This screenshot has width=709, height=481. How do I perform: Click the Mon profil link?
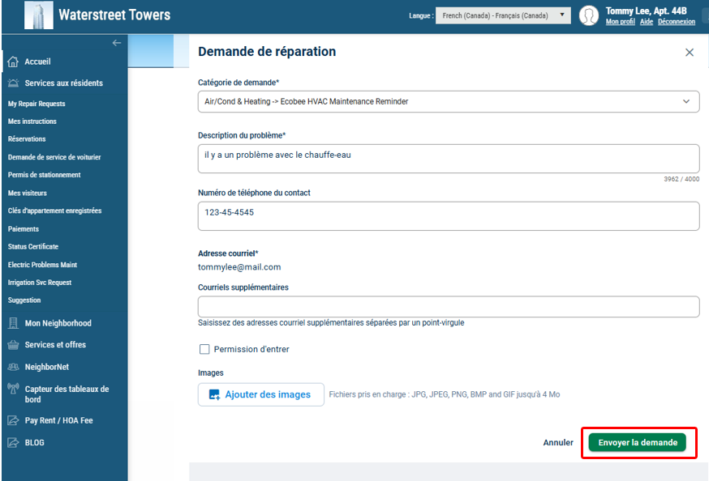click(x=621, y=22)
